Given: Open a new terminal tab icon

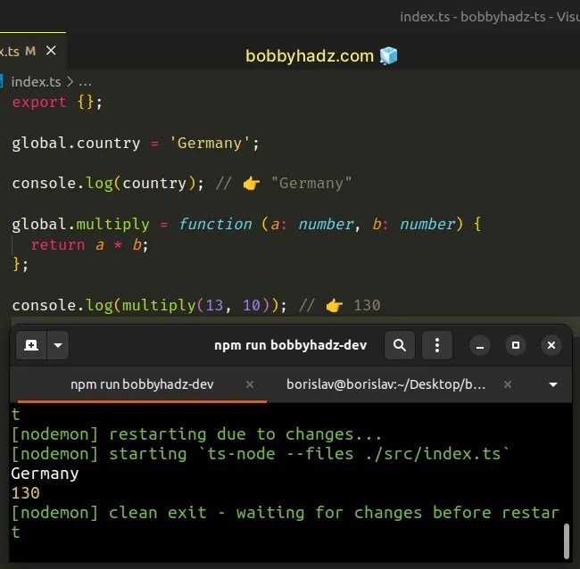Looking at the screenshot, I should [31, 345].
